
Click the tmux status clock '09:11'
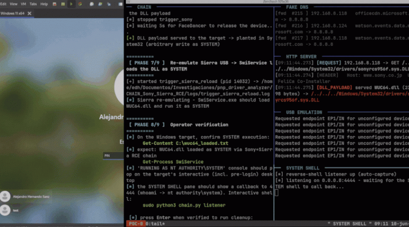pyautogui.click(x=381, y=223)
